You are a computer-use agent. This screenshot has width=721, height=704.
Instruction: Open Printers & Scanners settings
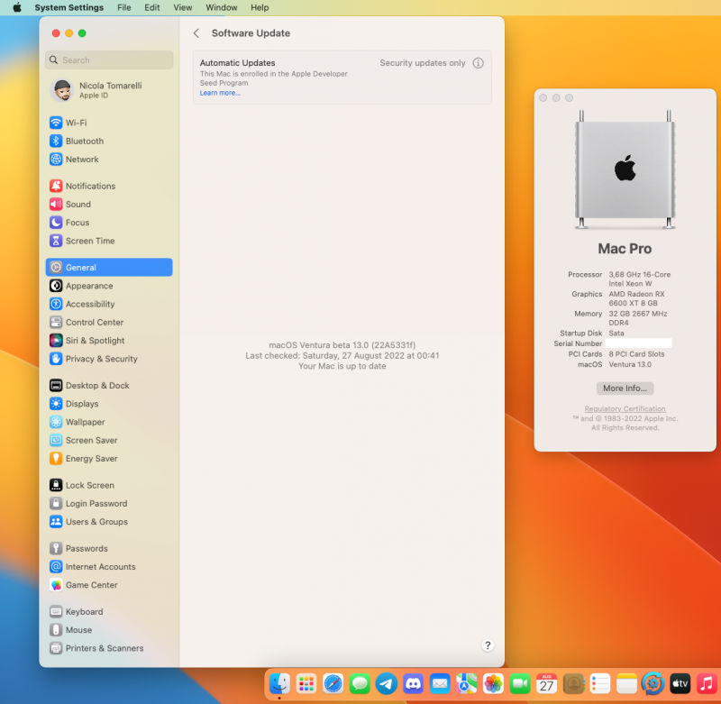tap(104, 648)
